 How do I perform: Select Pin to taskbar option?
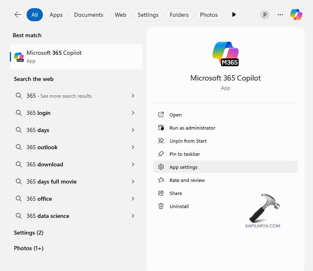tap(185, 154)
